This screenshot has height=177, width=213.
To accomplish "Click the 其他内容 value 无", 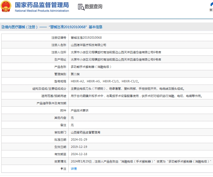I will (72, 118).
